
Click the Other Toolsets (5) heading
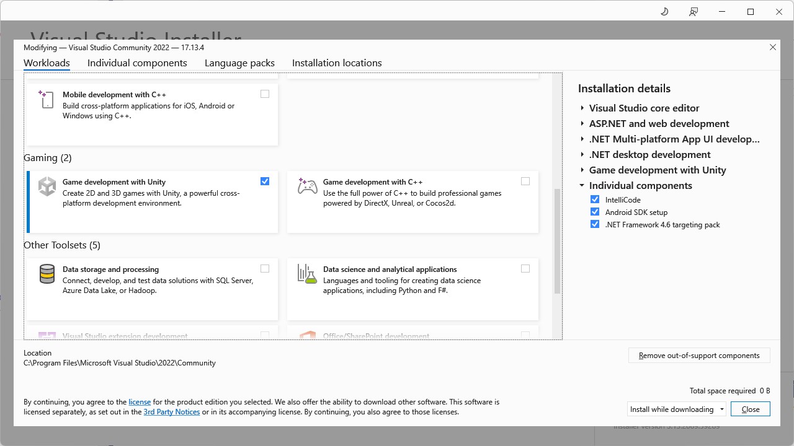(x=62, y=245)
